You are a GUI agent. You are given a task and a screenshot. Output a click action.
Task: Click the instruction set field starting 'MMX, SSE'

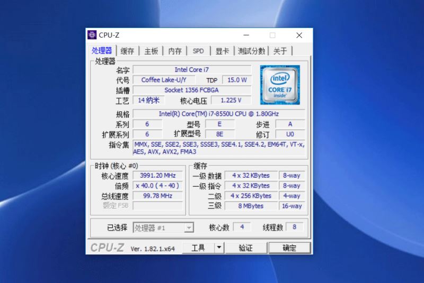click(219, 148)
